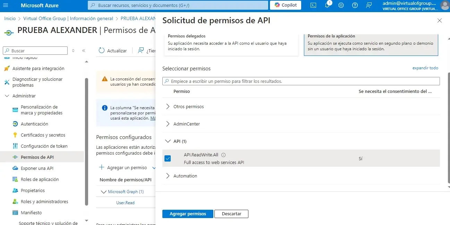Click the info icon beside API.ReadWrite.All
450x225 pixels.
(223, 155)
